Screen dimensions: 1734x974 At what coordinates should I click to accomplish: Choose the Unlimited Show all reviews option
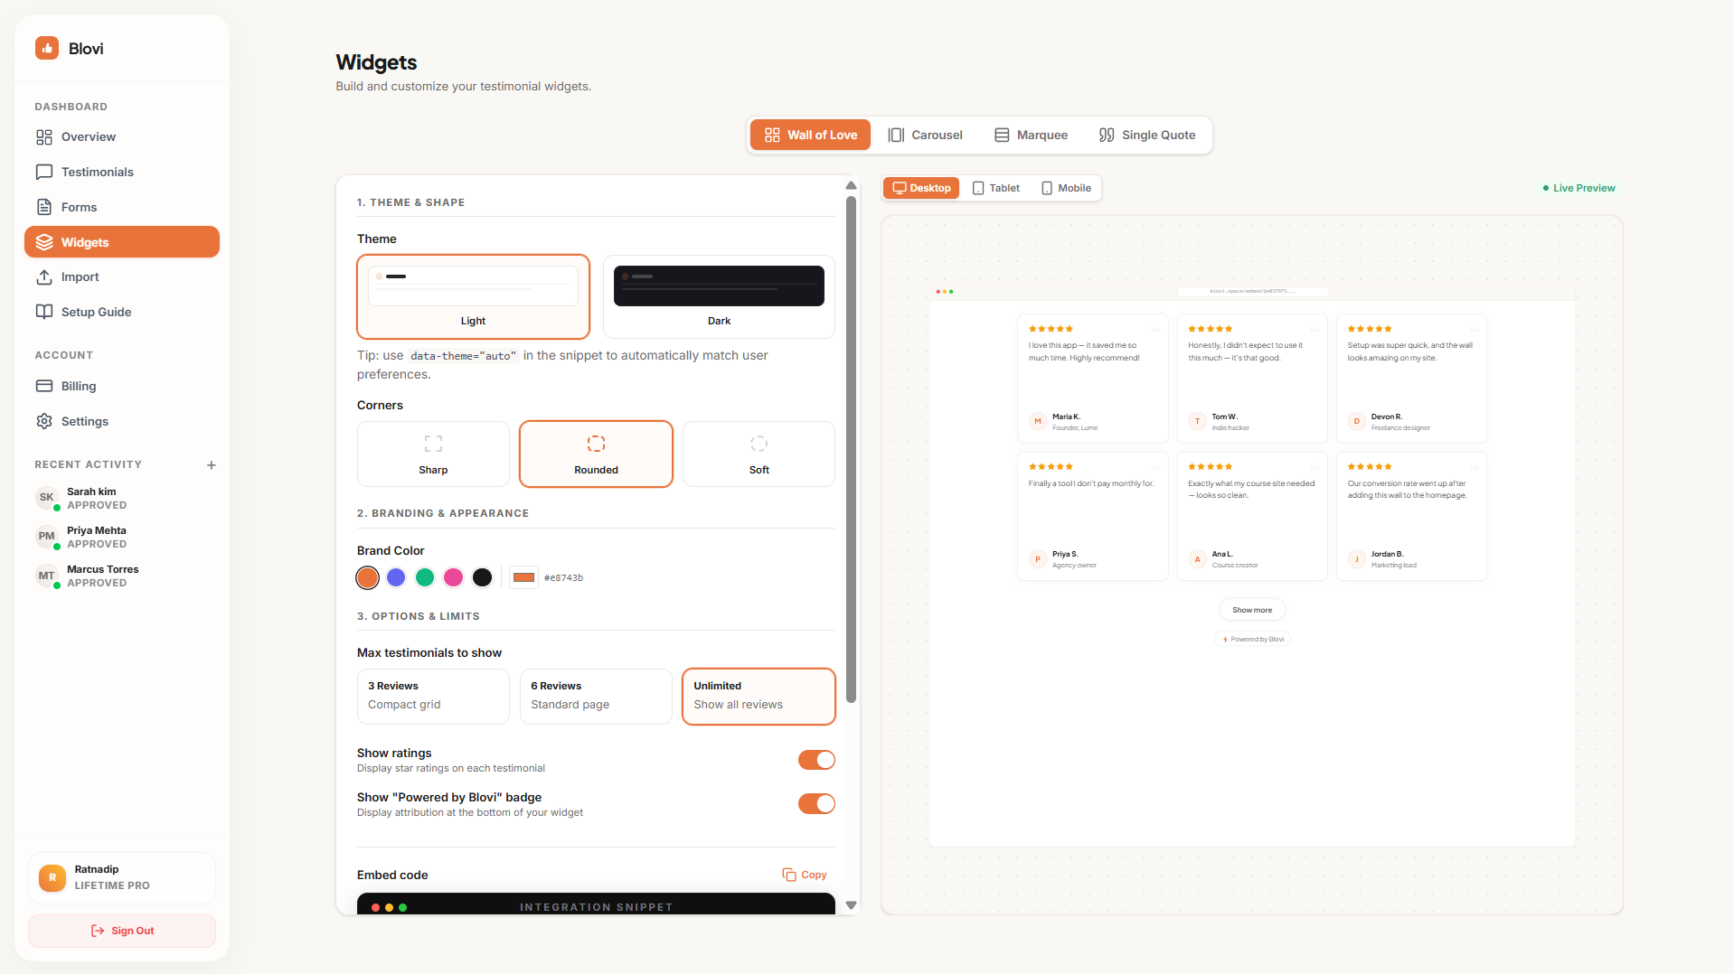[759, 696]
